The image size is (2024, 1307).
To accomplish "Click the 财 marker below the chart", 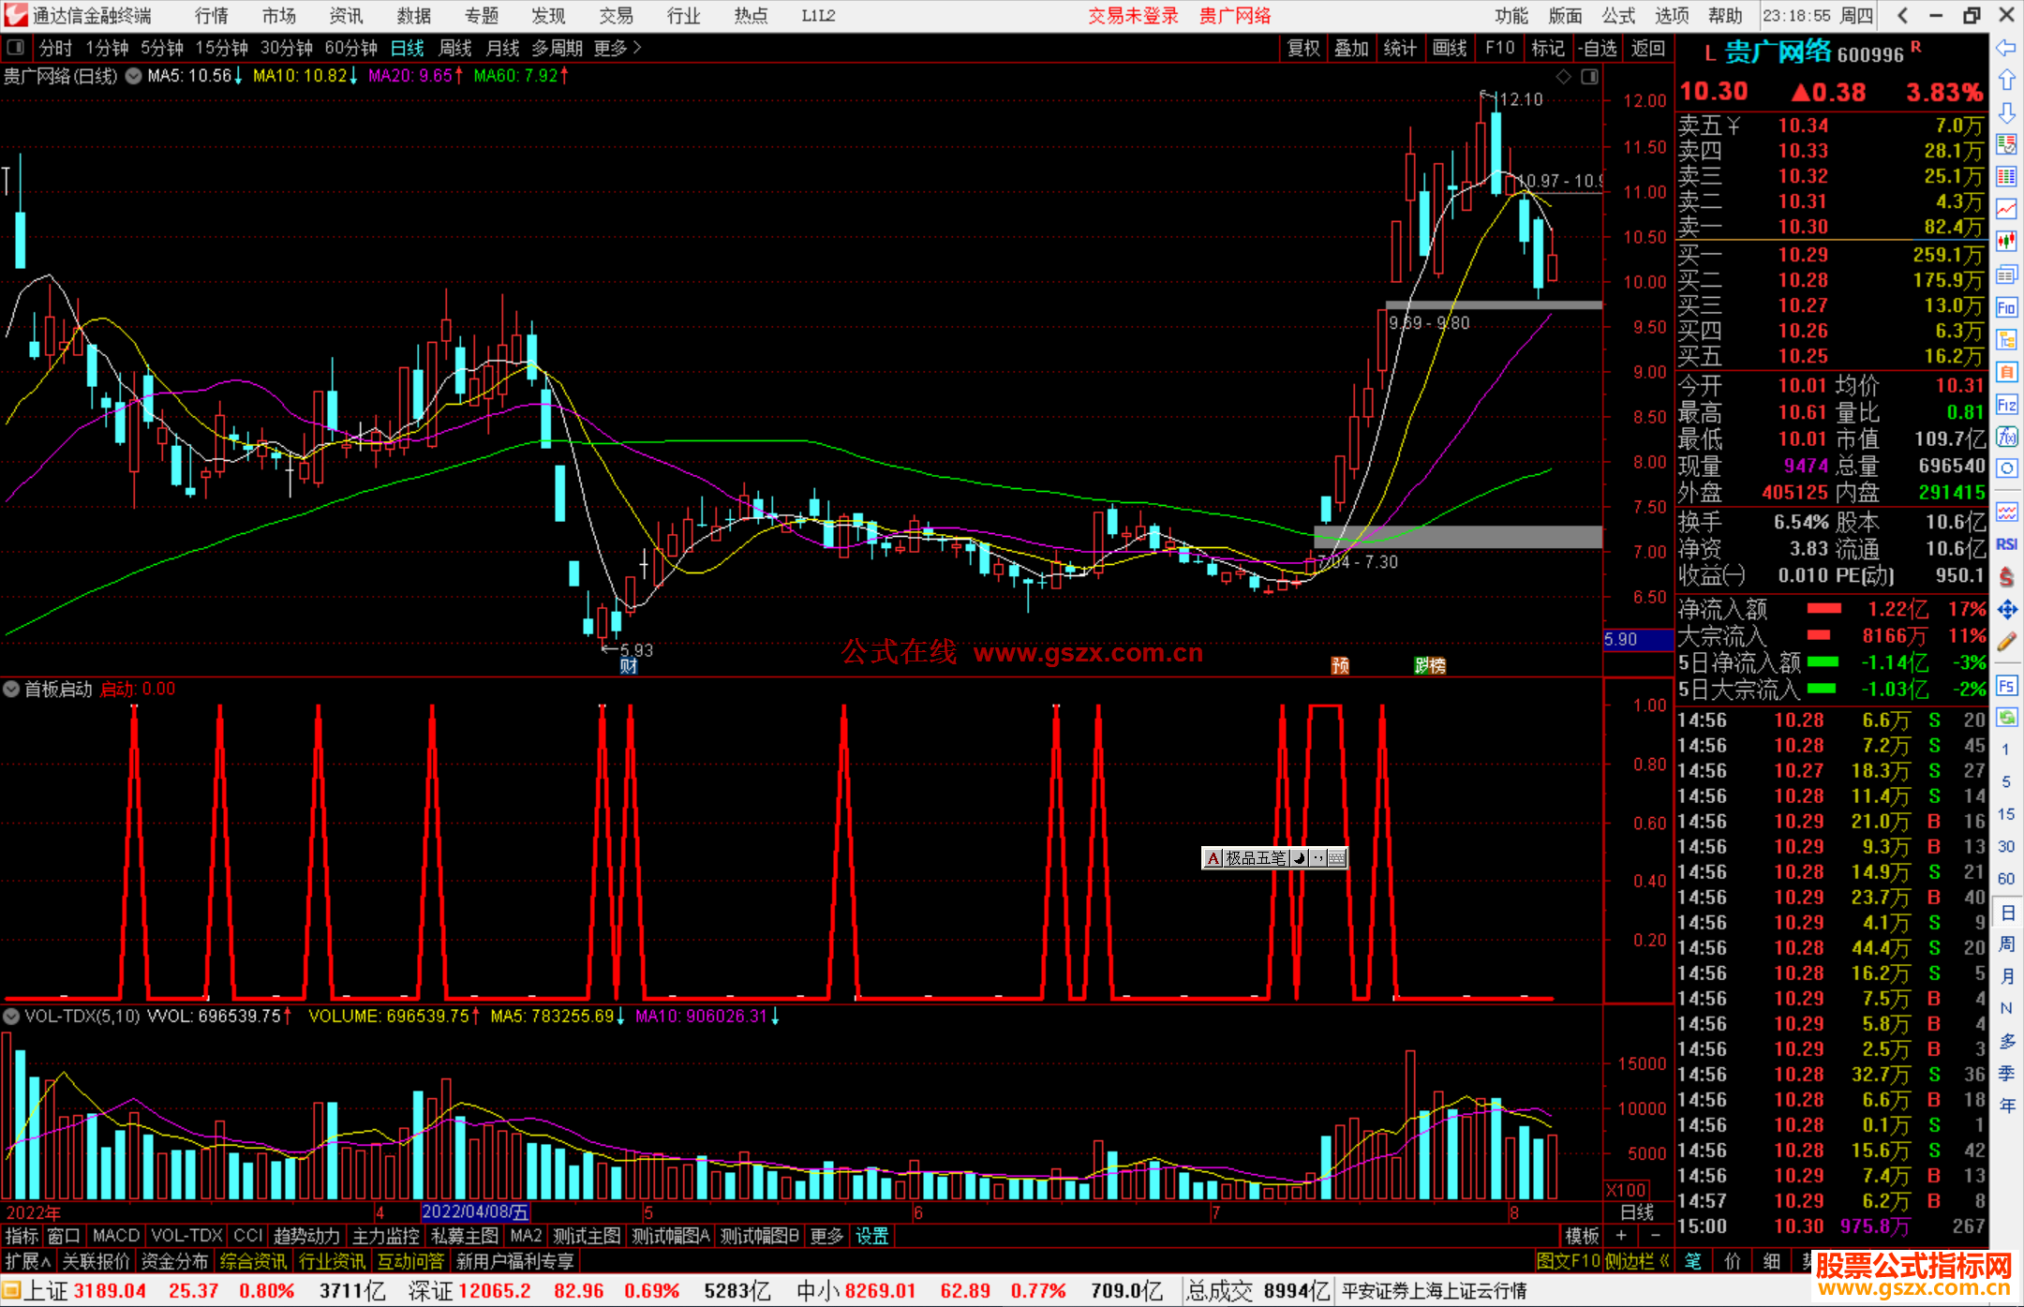I will click(629, 665).
